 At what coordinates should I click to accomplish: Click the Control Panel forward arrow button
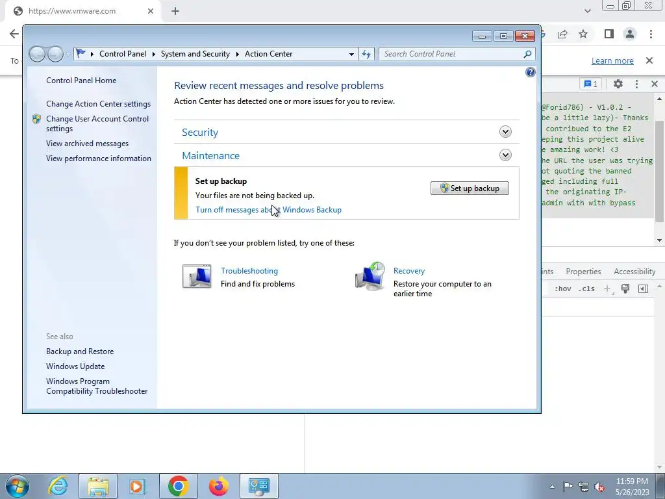(x=56, y=54)
